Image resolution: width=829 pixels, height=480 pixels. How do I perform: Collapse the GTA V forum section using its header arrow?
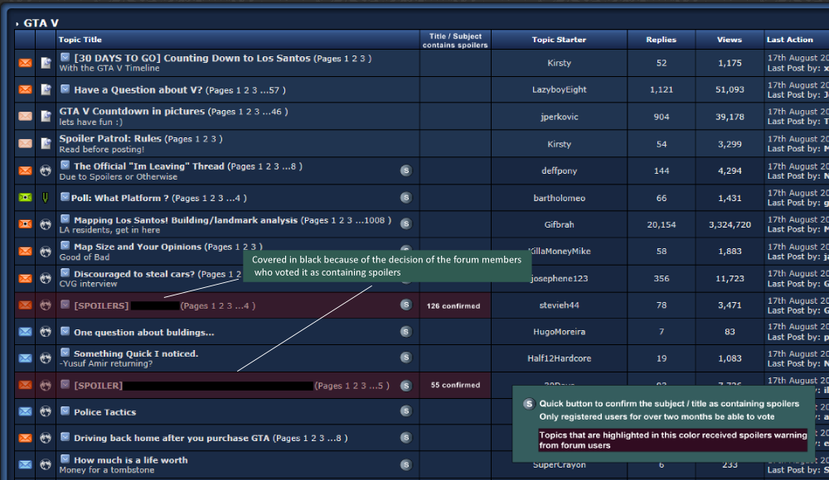[17, 24]
